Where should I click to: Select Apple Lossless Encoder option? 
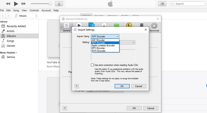103,46
